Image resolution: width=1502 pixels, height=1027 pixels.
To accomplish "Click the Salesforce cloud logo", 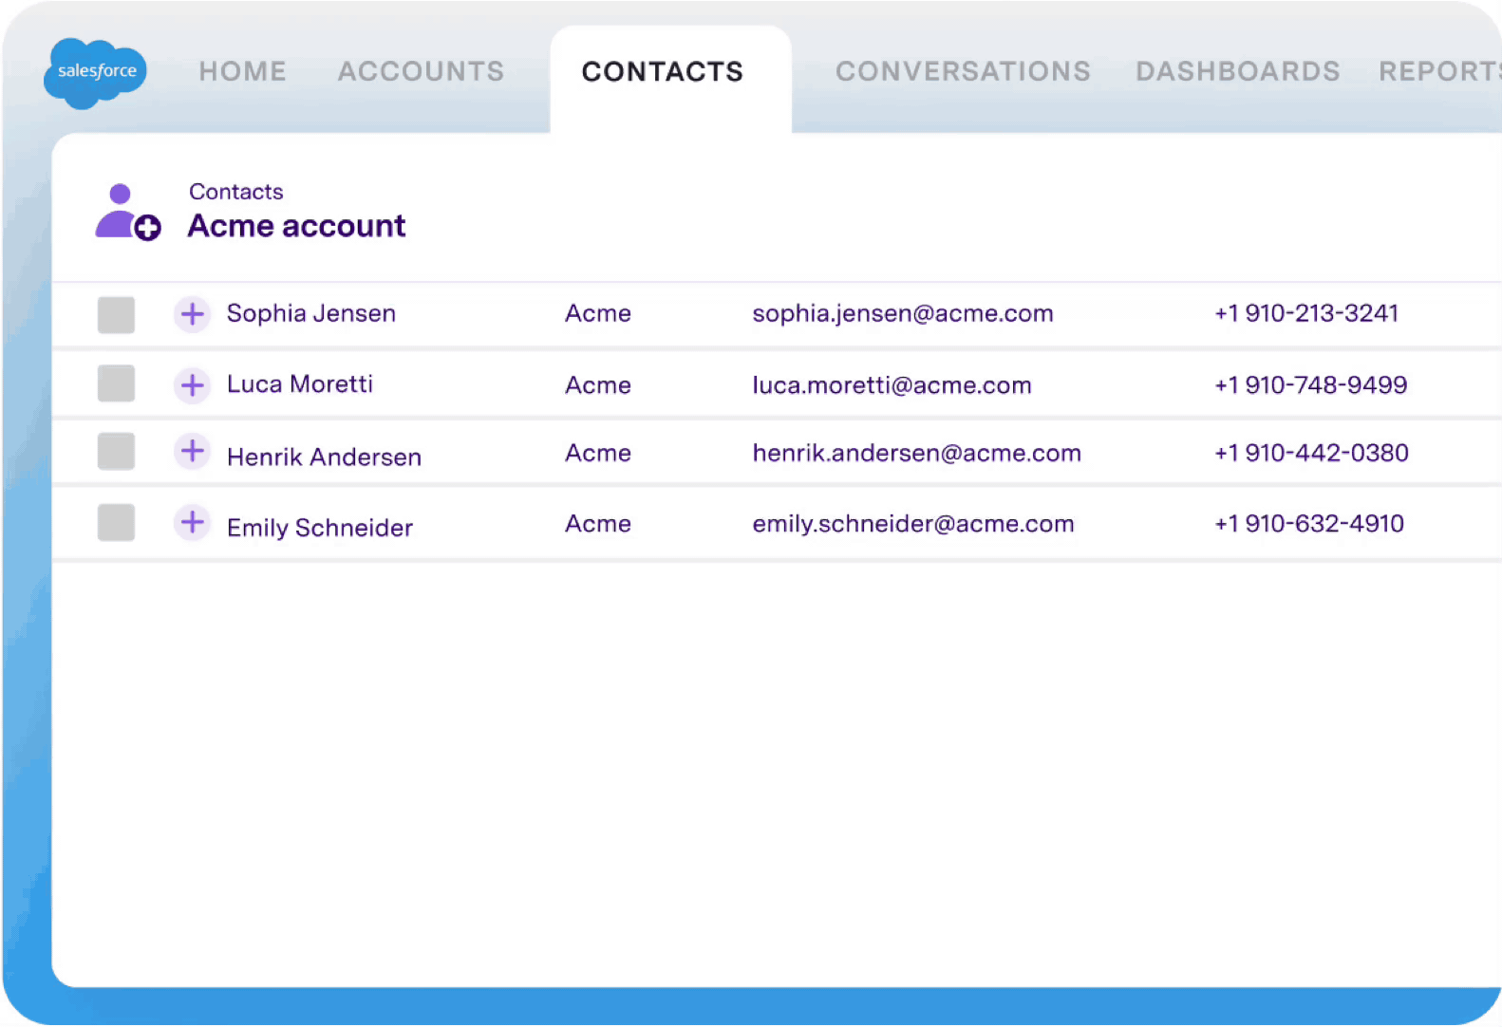I will tap(95, 73).
